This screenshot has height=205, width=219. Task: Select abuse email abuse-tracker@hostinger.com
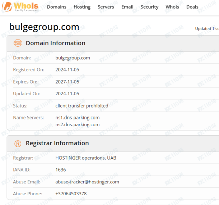pyautogui.click(x=87, y=182)
